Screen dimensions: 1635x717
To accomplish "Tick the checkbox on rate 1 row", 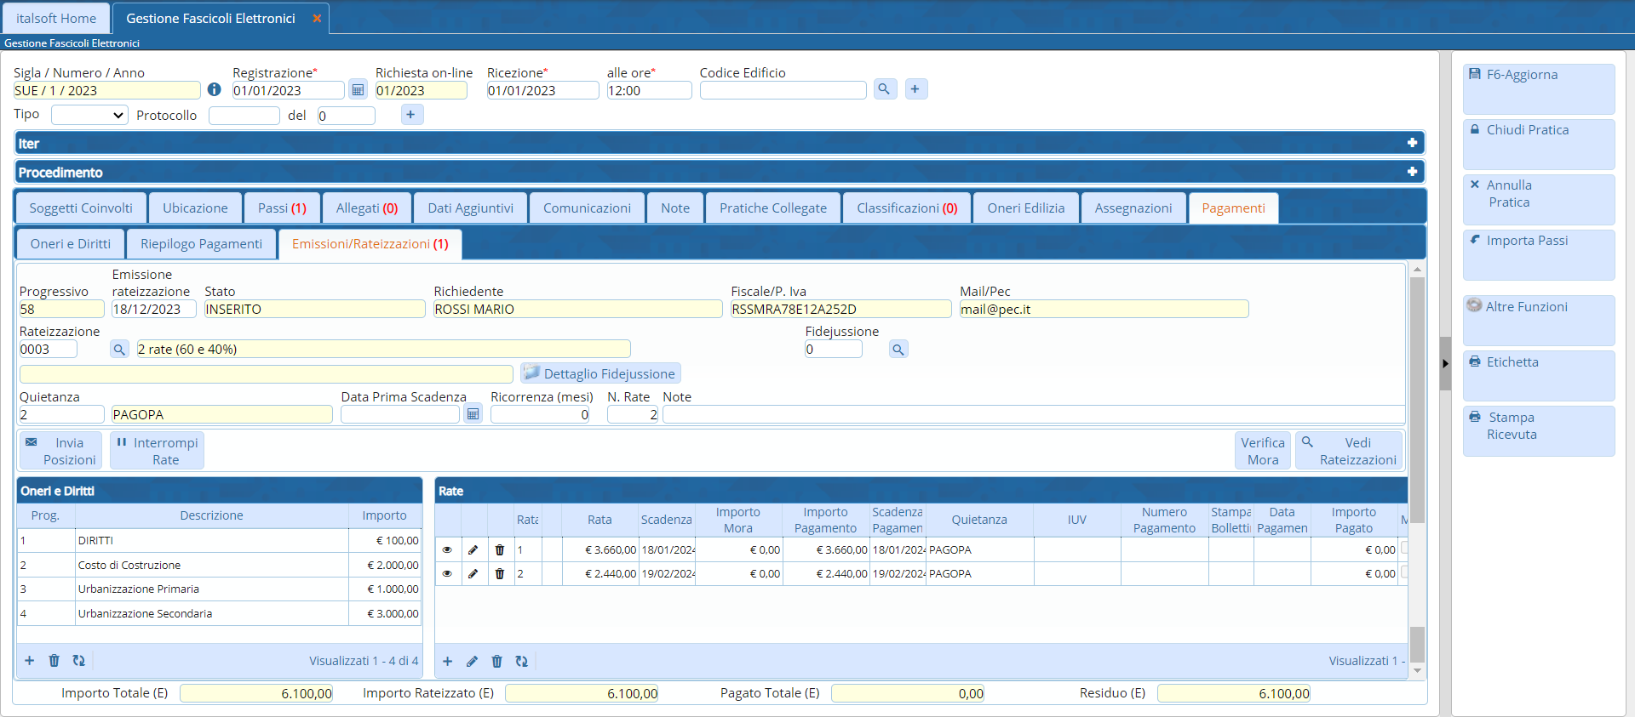I will pyautogui.click(x=1403, y=549).
